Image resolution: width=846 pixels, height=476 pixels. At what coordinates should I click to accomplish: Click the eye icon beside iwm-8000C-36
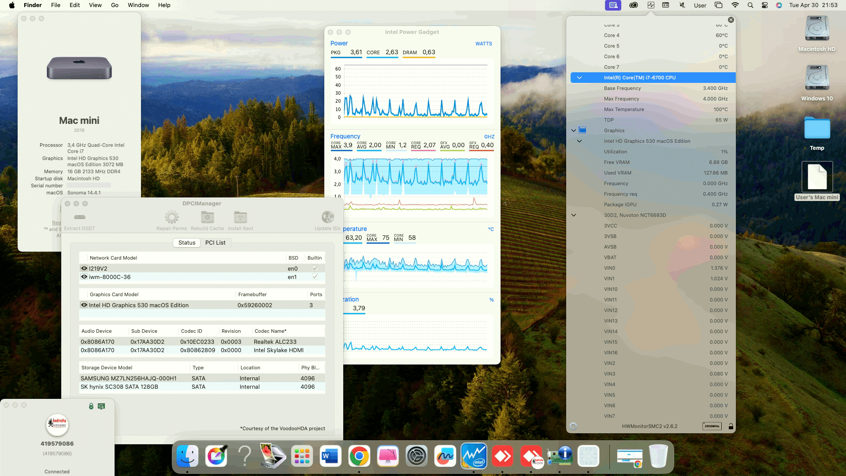tap(84, 277)
